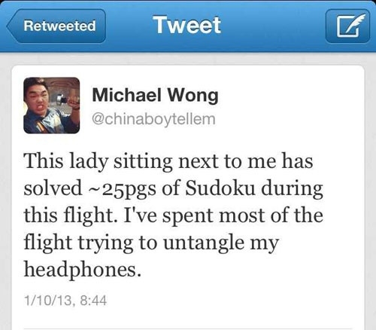Tap the line 'flight trying to untangle my'
Image resolution: width=376 pixels, height=330 pixels.
[x=151, y=243]
